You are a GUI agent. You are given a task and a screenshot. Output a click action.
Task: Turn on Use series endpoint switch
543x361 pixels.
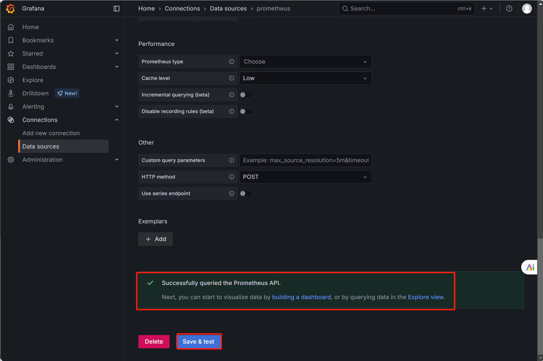click(x=246, y=193)
